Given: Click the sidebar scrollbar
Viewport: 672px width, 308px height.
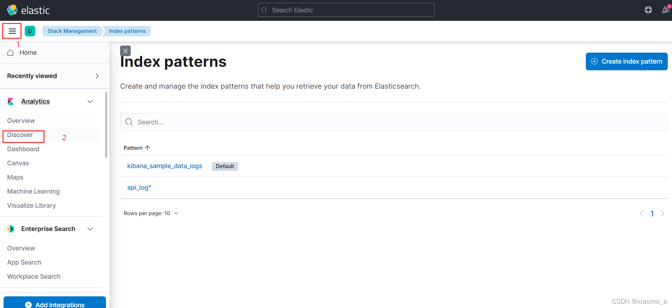Looking at the screenshot, I should pyautogui.click(x=106, y=125).
